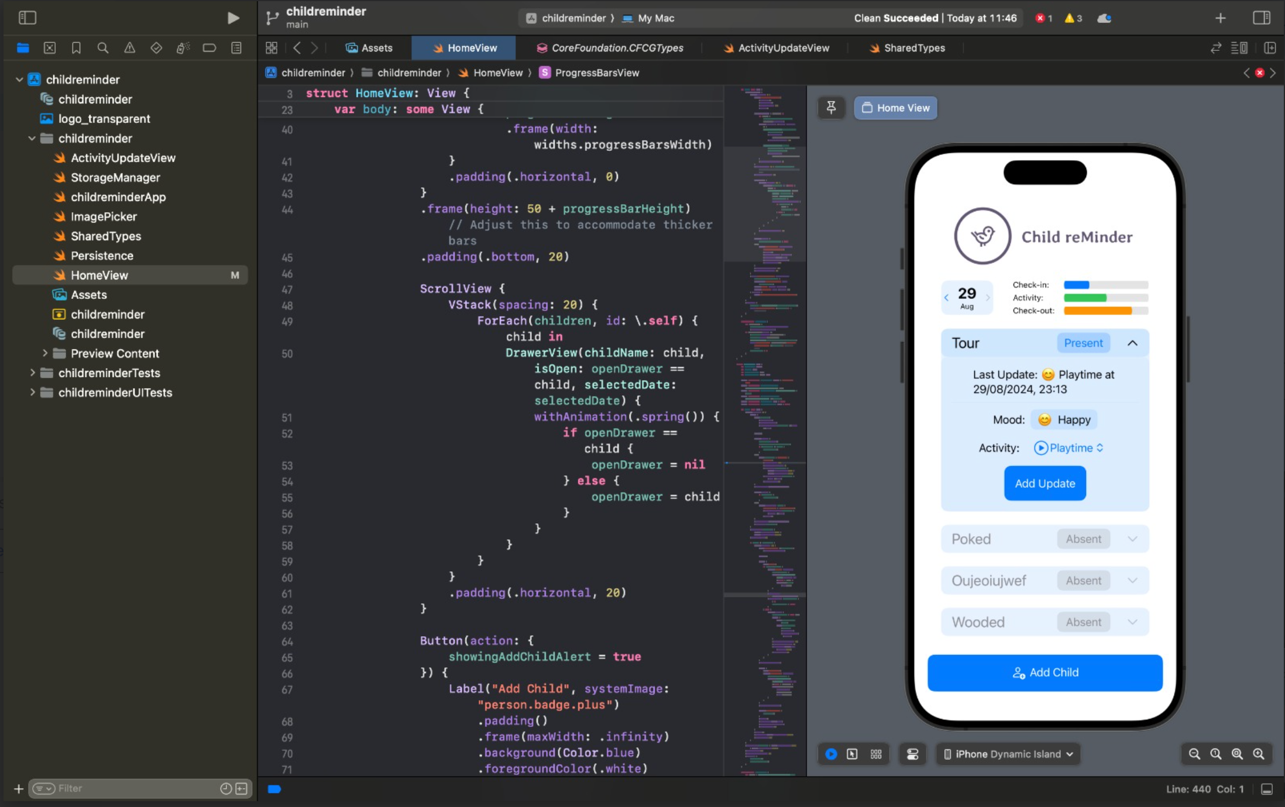Open the iPhone Dynamic Island device dropdown

1008,754
